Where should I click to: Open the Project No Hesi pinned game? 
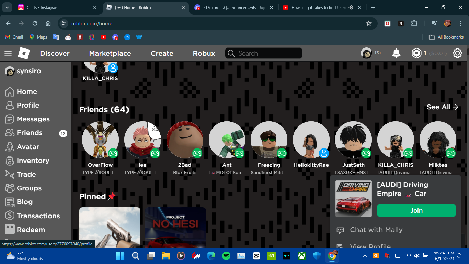175,227
